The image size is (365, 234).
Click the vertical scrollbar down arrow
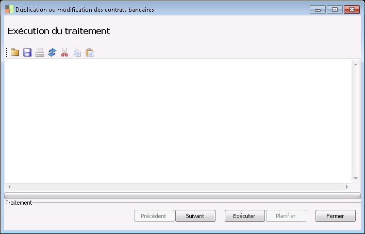[356, 178]
